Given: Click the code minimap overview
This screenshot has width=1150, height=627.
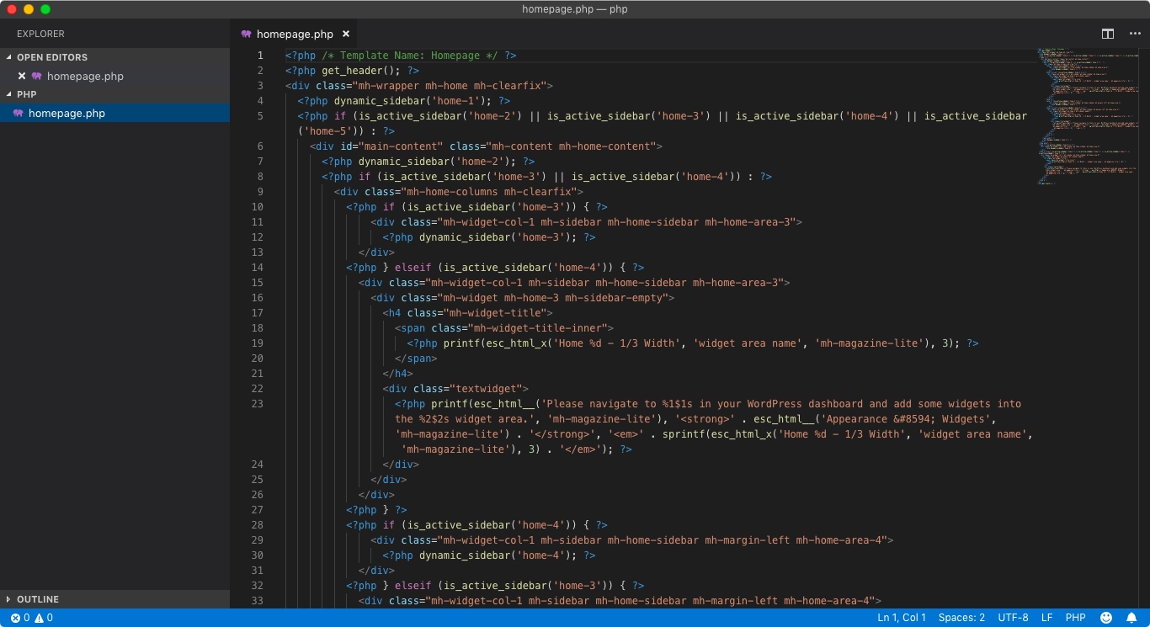Looking at the screenshot, I should coord(1088,116).
